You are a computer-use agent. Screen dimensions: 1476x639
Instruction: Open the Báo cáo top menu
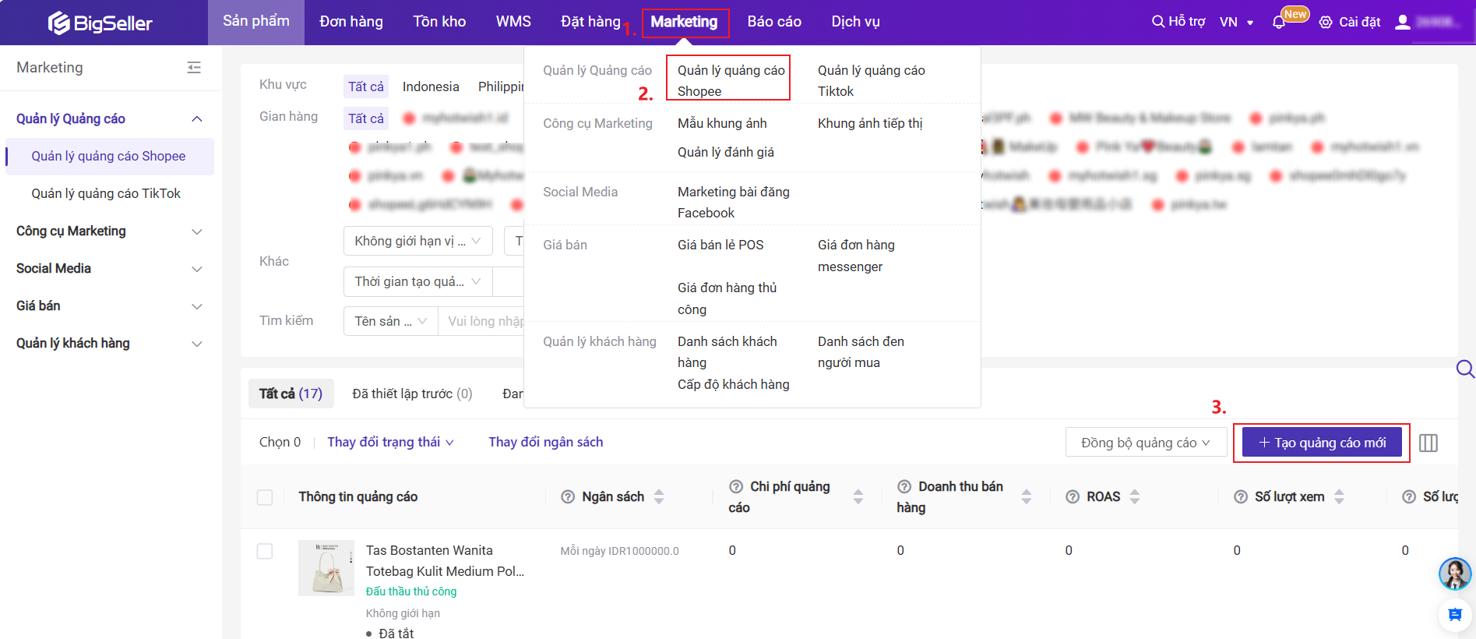[774, 22]
